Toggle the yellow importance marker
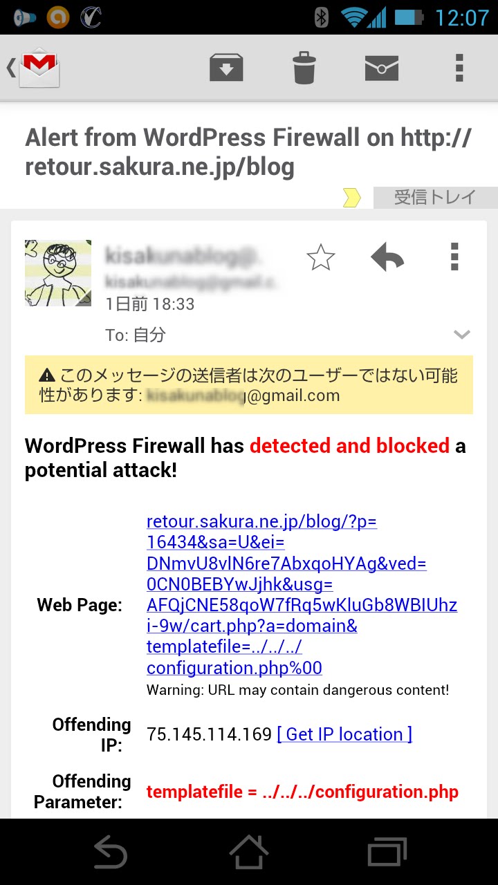This screenshot has width=498, height=885. pos(352,198)
